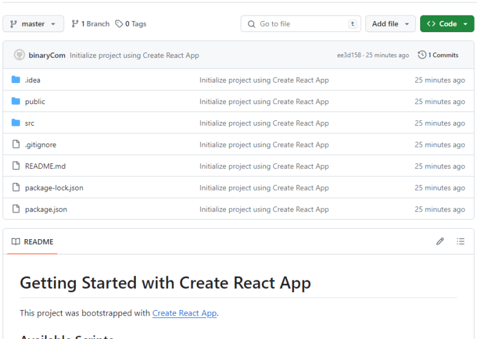Image resolution: width=477 pixels, height=339 pixels.
Task: Click the Getting Started with Create React App heading
Action: pos(165,283)
